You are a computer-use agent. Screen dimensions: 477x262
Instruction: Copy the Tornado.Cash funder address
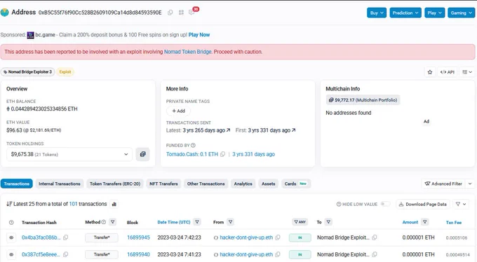click(x=222, y=154)
